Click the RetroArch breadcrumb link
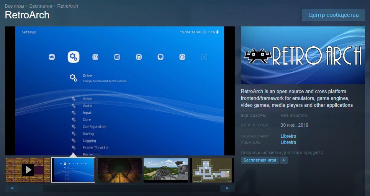Viewport: 370px width, 196px height. click(x=67, y=6)
